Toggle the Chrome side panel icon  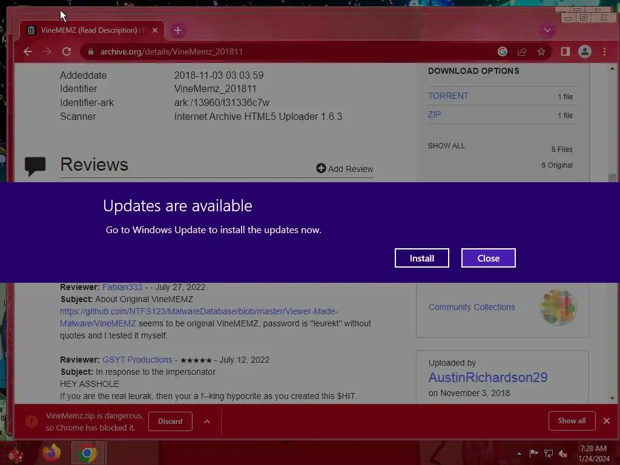tap(566, 52)
